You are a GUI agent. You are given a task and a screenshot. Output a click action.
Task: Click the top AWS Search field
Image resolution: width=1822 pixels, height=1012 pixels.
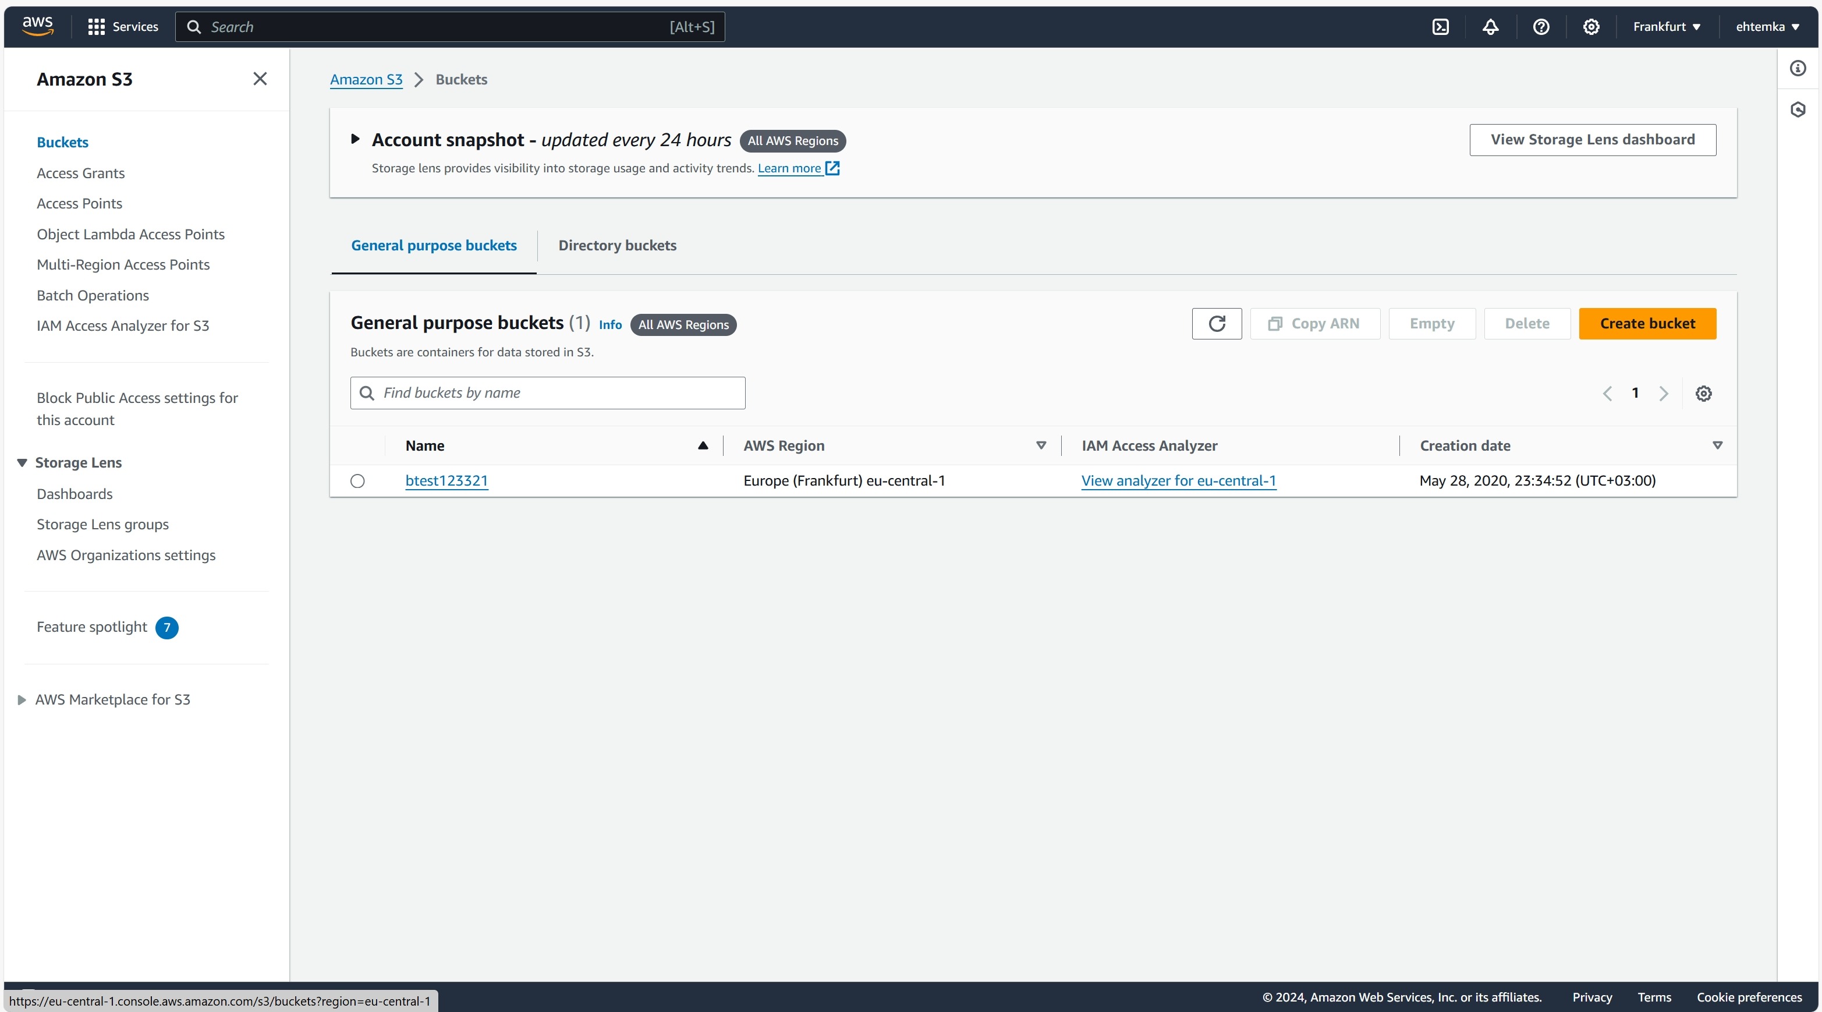click(450, 27)
